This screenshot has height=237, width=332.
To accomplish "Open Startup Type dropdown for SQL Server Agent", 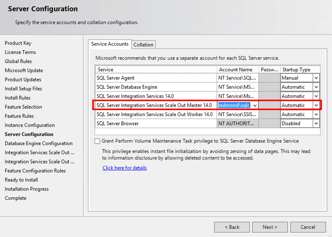I will 316,78.
